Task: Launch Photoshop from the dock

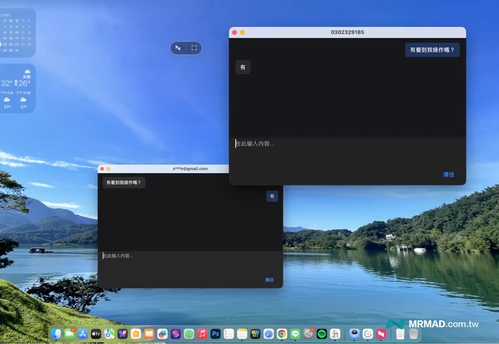Action: (216, 334)
